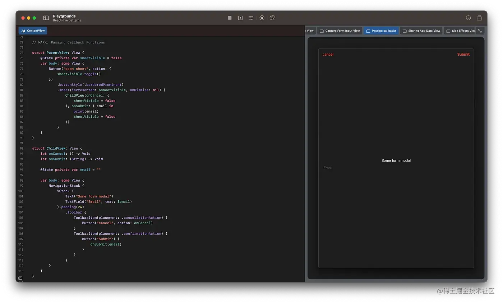503x303 pixels.
Task: Open the Sharing App Data View tab
Action: pyautogui.click(x=421, y=31)
